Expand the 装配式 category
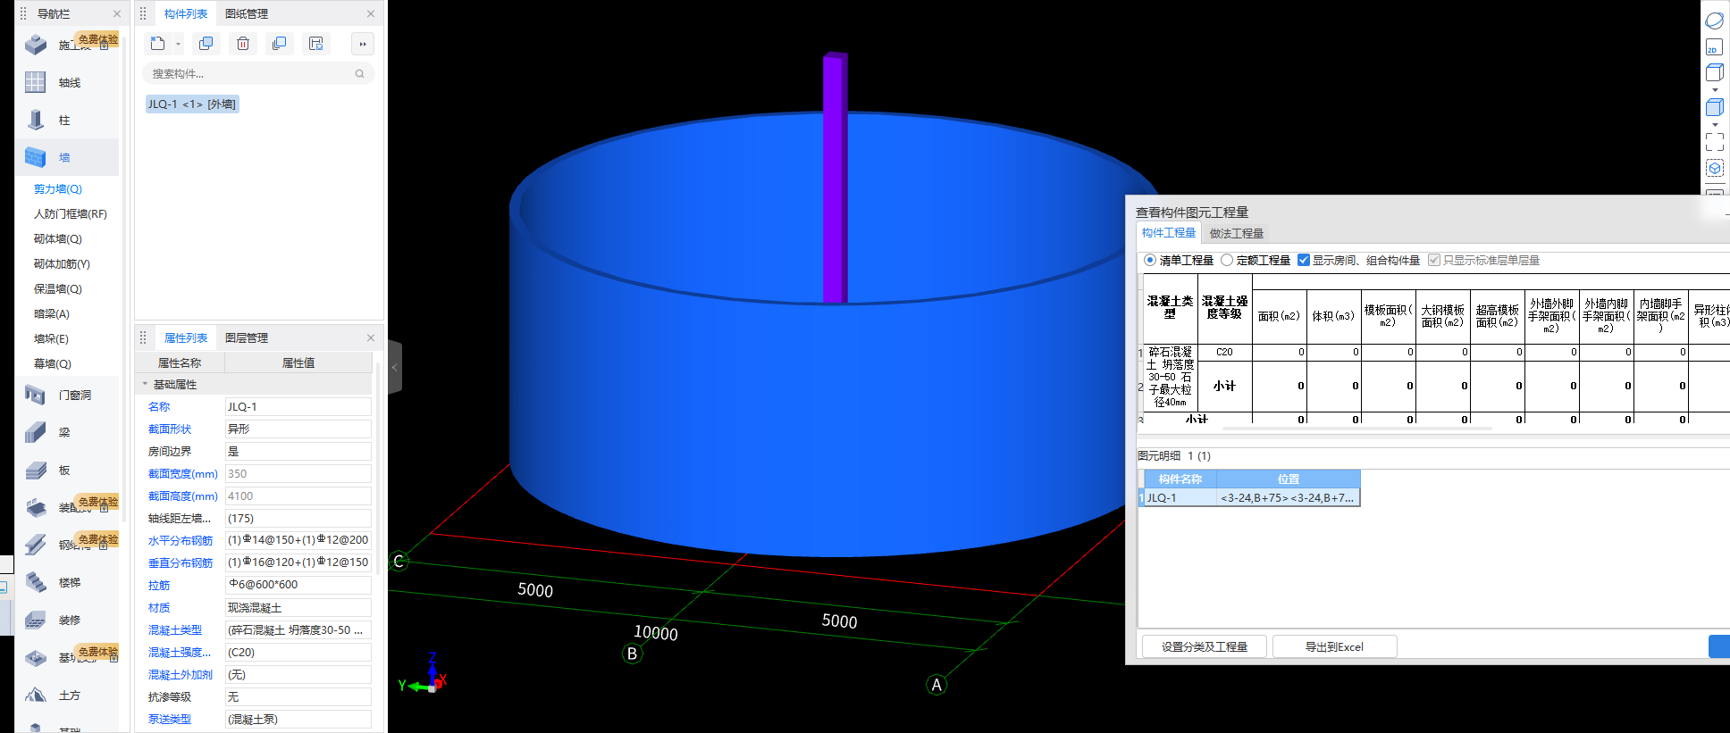This screenshot has height=733, width=1730. 67,507
